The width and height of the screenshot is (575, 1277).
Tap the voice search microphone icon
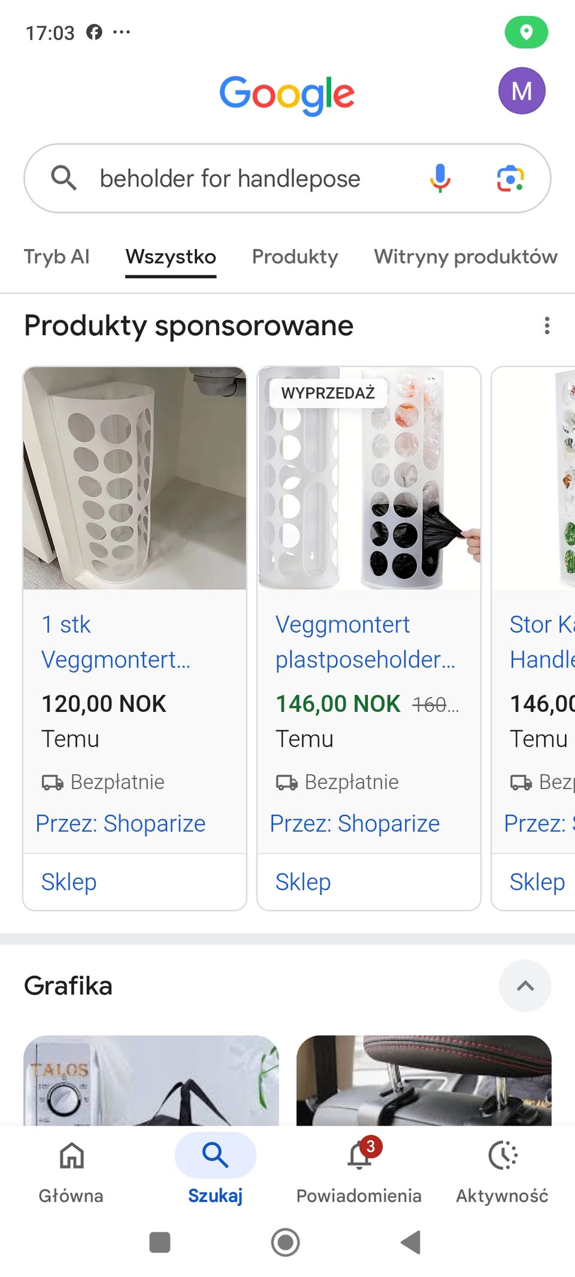pyautogui.click(x=440, y=178)
